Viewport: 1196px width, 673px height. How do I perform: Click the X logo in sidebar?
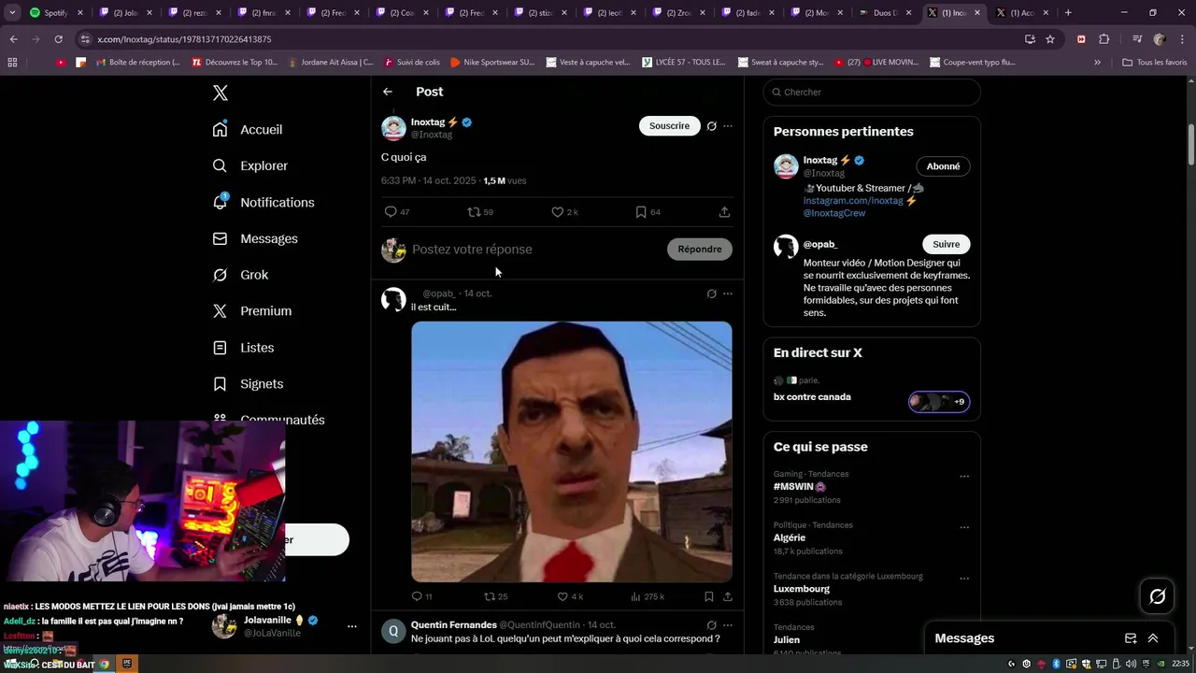pos(221,93)
